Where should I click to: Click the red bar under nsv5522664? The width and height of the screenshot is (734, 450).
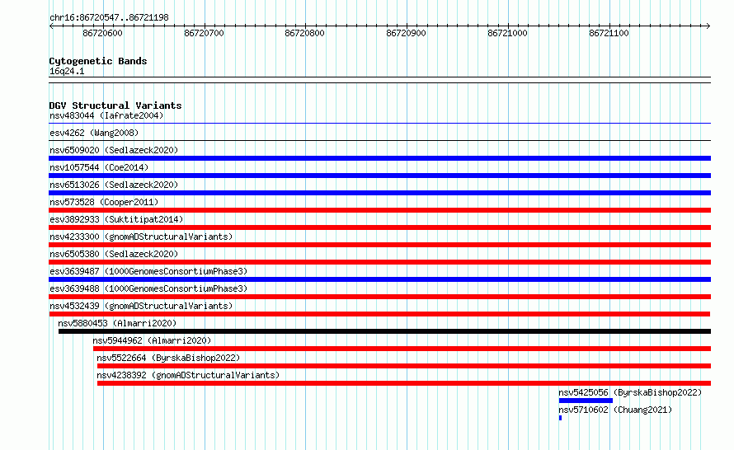[x=404, y=366]
